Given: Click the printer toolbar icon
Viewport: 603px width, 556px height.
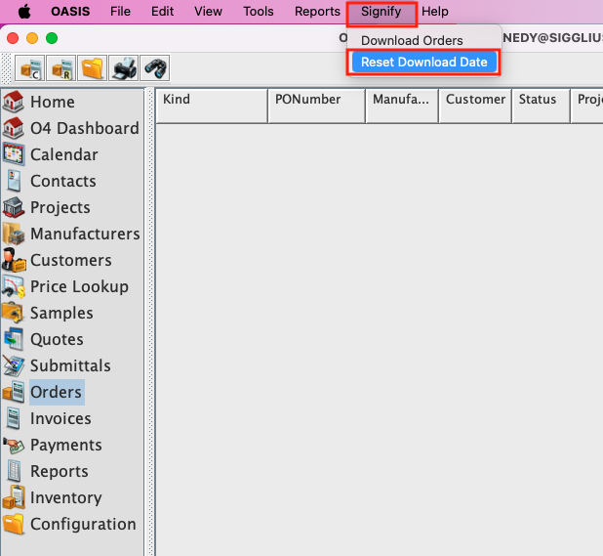Looking at the screenshot, I should [x=124, y=68].
